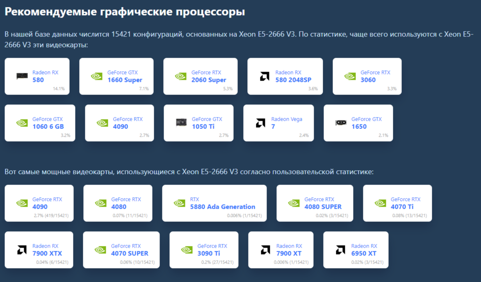Click the 2.1% share value on GTX 1650

383,135
